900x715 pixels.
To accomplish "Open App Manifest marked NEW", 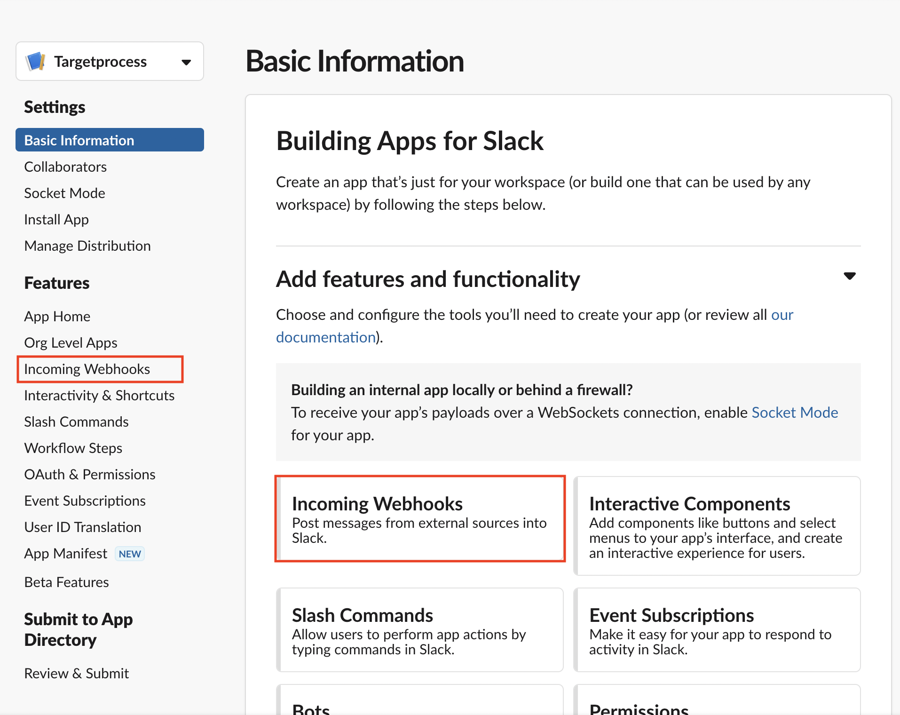I will click(x=66, y=554).
